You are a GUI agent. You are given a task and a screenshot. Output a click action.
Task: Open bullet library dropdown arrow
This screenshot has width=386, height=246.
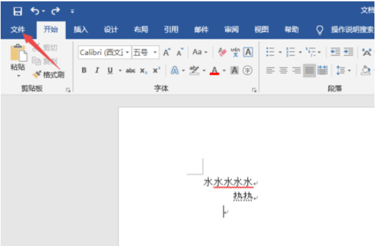(280, 52)
